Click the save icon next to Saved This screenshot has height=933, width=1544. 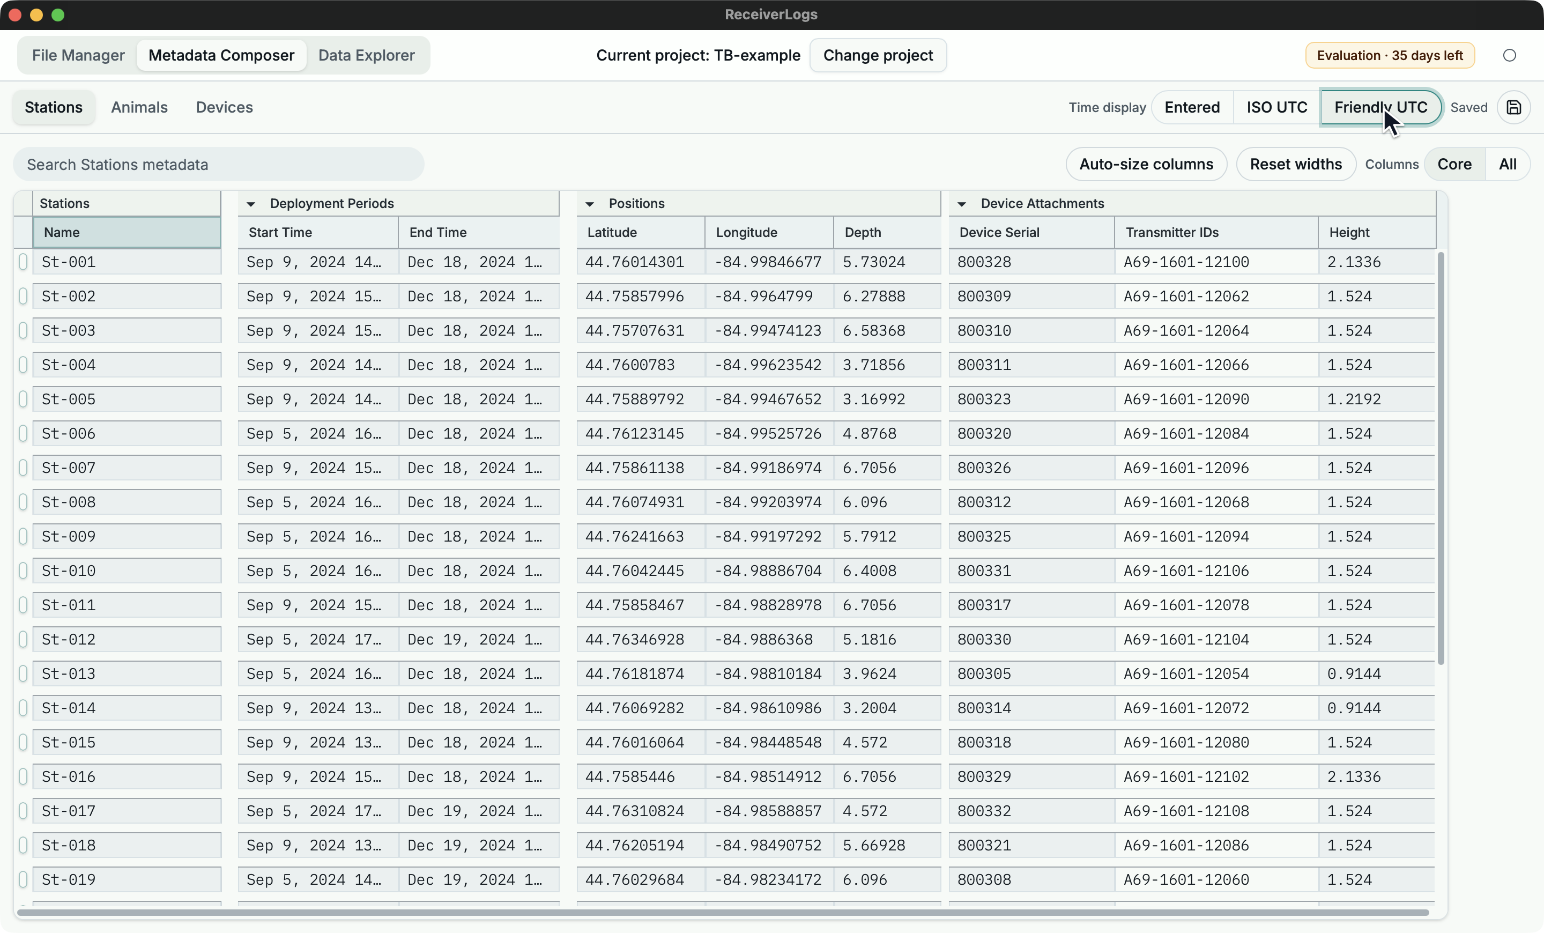pyautogui.click(x=1513, y=107)
